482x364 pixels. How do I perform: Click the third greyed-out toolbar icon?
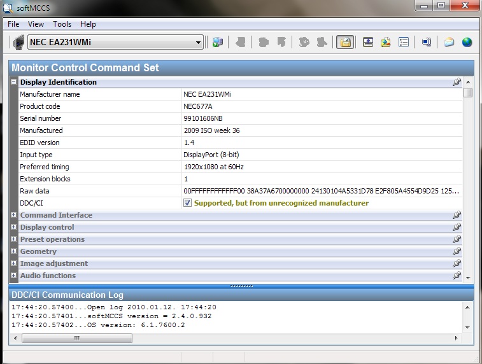[281, 42]
